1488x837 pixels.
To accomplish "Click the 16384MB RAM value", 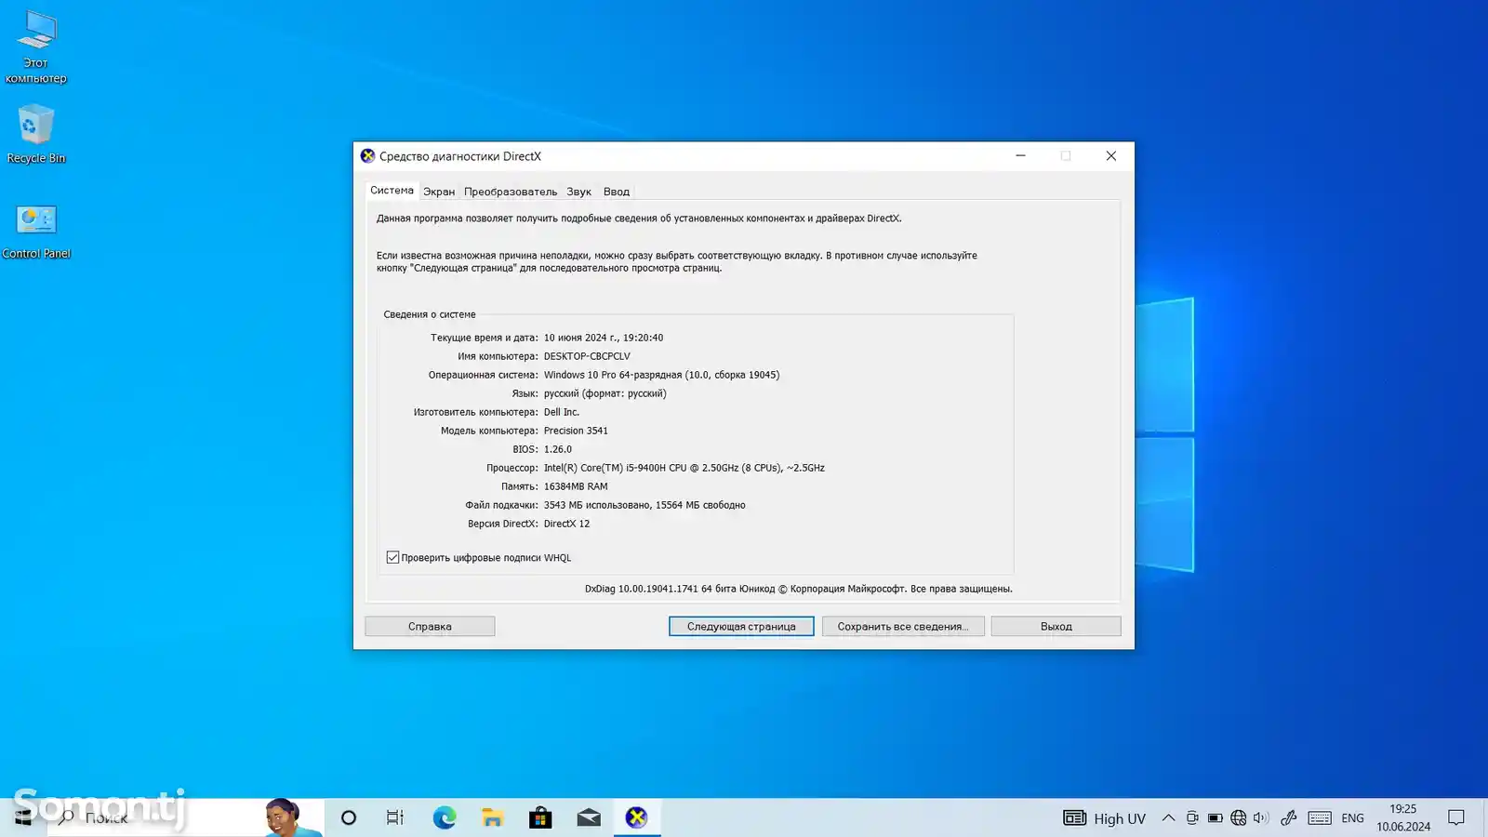I will [x=576, y=486].
